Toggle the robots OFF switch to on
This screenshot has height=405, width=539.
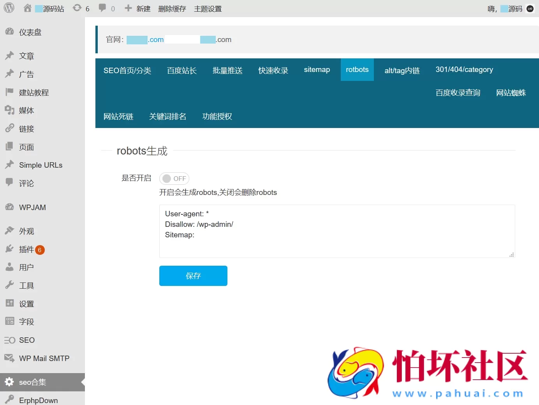click(174, 178)
